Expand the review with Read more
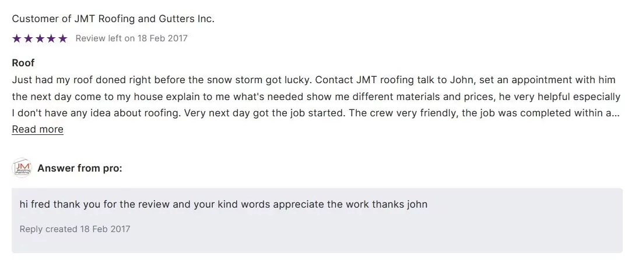The width and height of the screenshot is (635, 260). click(38, 129)
